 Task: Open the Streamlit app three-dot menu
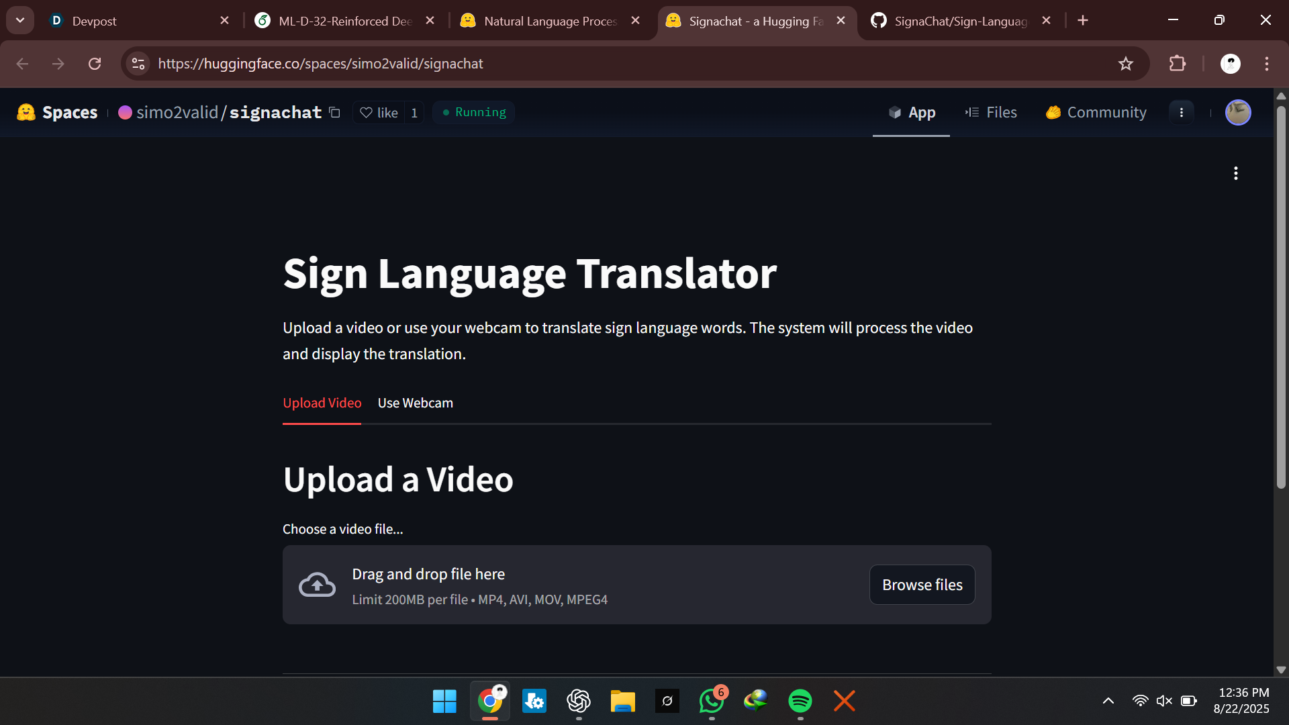click(1235, 173)
